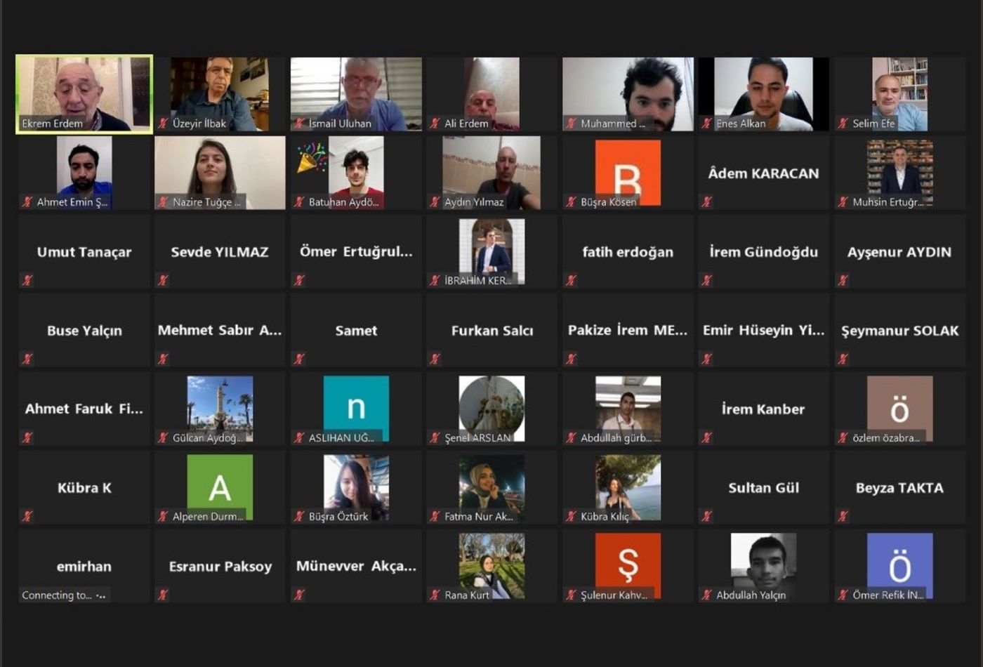Click the muted mic icon under Samet

[299, 359]
